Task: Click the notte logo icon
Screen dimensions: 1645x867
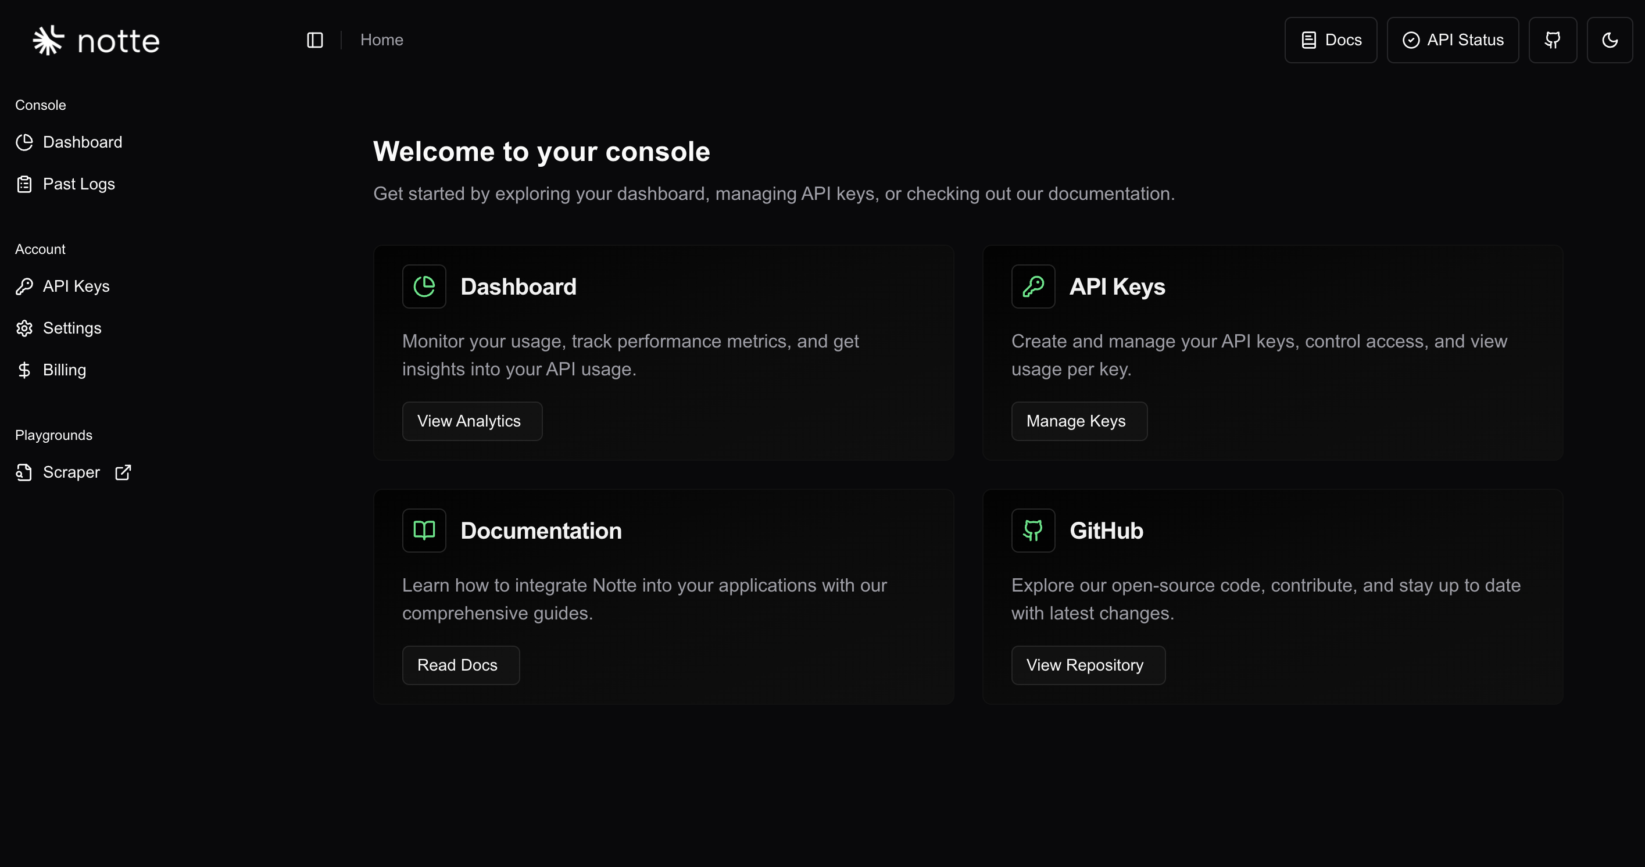Action: [x=48, y=40]
